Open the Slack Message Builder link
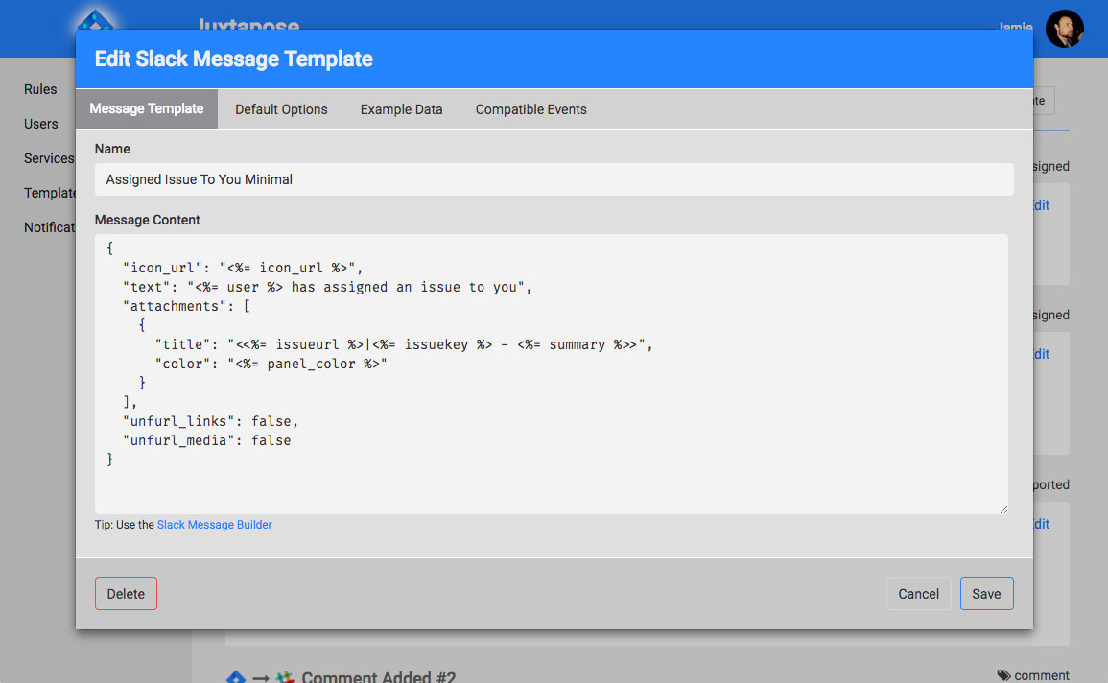Screen dimensions: 1108x683 (214, 525)
